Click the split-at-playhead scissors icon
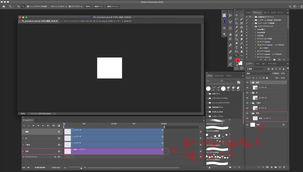303x172 pixels. [x=54, y=125]
